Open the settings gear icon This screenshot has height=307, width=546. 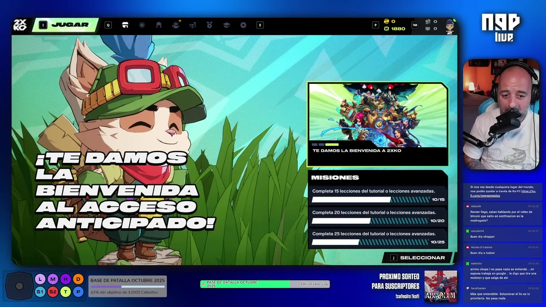click(243, 25)
